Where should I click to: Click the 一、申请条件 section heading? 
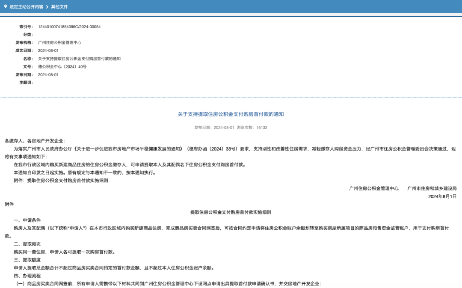tap(27, 220)
